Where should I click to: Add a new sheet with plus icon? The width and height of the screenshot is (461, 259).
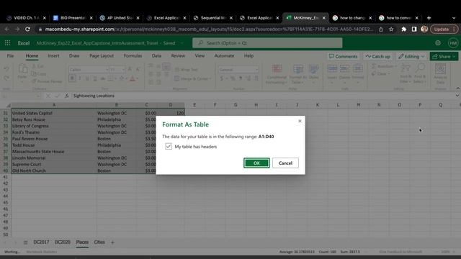click(112, 242)
